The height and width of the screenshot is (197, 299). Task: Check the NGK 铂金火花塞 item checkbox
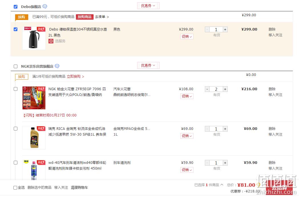(x=16, y=89)
